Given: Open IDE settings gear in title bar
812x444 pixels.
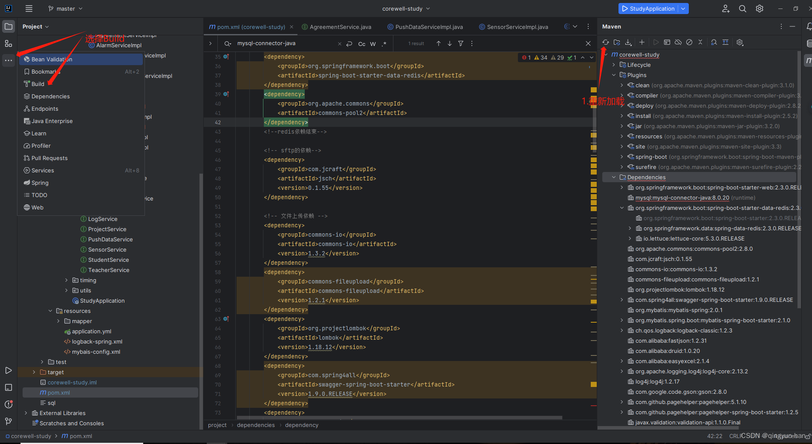Looking at the screenshot, I should point(760,9).
